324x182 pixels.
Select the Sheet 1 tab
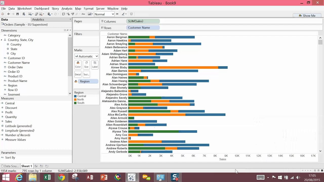pos(27,166)
